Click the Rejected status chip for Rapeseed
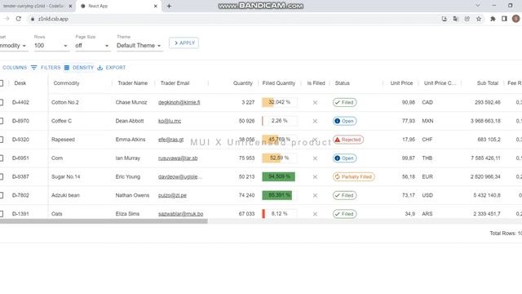Viewport: 522px width, 294px height. [348, 140]
